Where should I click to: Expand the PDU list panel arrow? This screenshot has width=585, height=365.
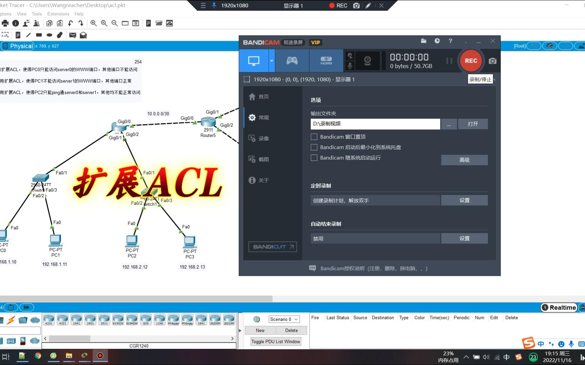pos(240,331)
